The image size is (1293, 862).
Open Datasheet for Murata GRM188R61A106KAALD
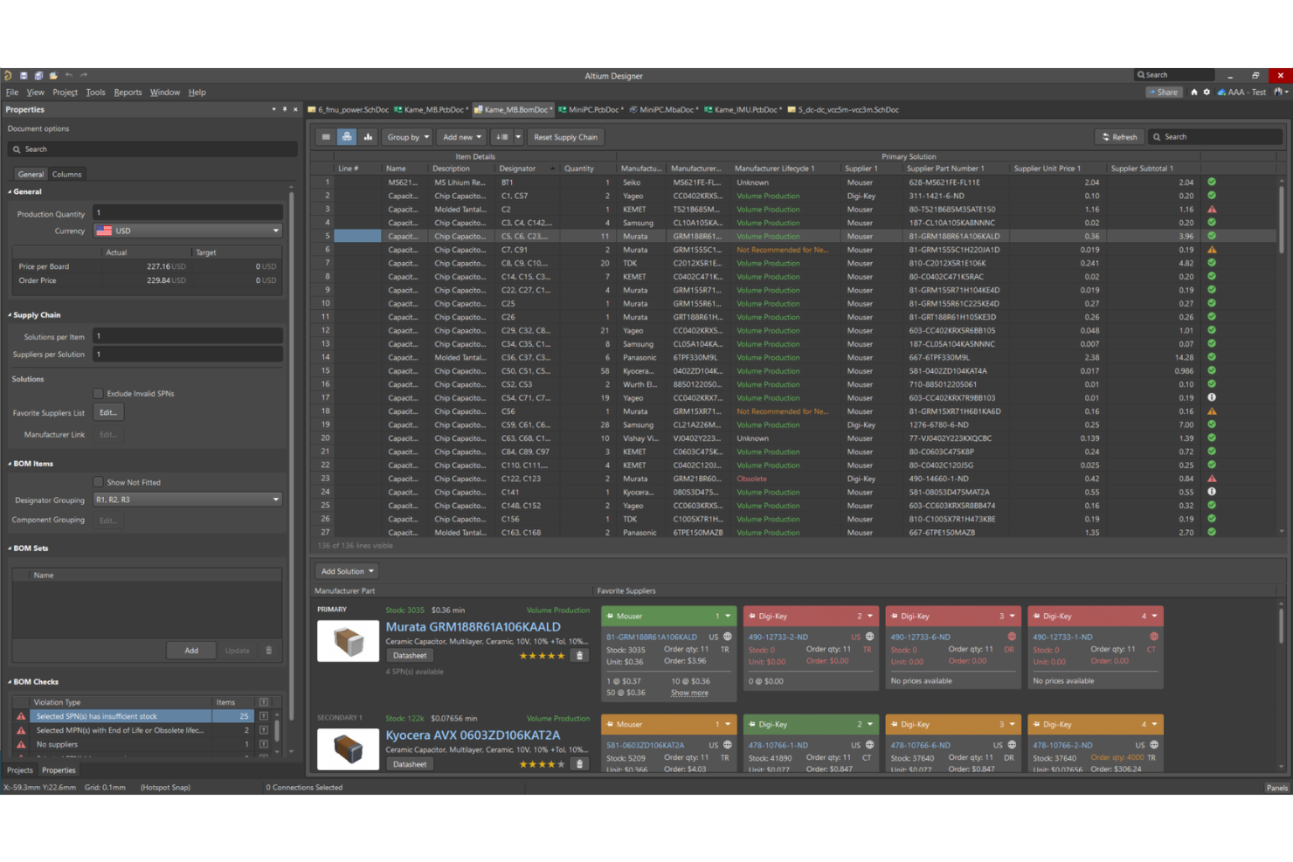tap(410, 656)
